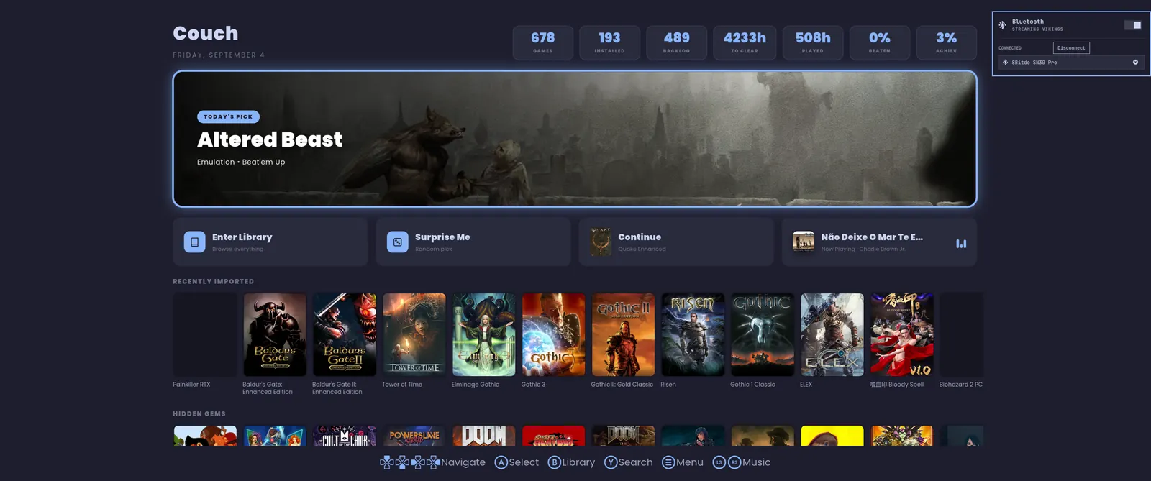Viewport: 1151px width, 481px height.
Task: Click the B button Library hint icon
Action: click(x=554, y=462)
